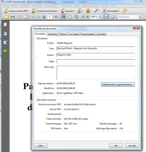
Task: Expand the Exporter dropdown arrow
Action: click(75, 11)
